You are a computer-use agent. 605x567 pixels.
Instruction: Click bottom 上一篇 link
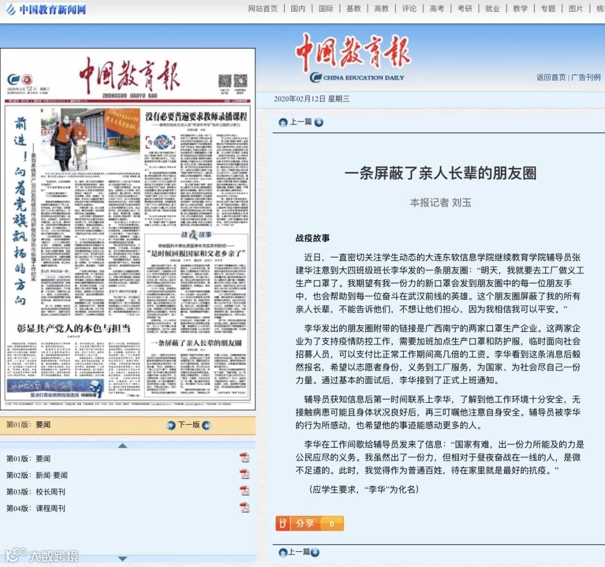[x=299, y=552]
